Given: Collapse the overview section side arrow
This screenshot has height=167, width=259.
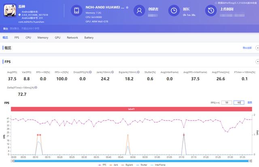Looking at the screenshot, I should click(257, 48).
